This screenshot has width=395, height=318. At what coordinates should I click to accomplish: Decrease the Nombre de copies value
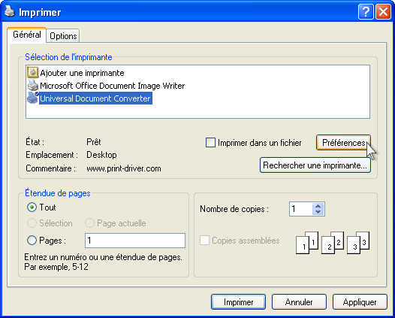point(318,212)
